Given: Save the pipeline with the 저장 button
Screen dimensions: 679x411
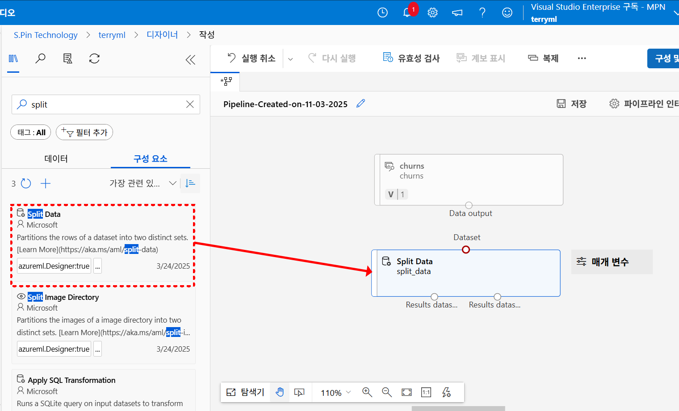Looking at the screenshot, I should point(571,103).
